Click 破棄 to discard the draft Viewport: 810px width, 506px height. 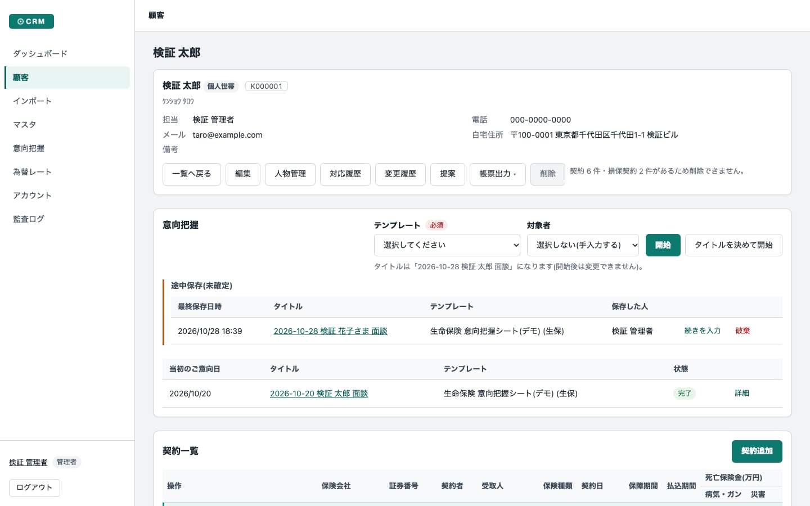tap(742, 331)
